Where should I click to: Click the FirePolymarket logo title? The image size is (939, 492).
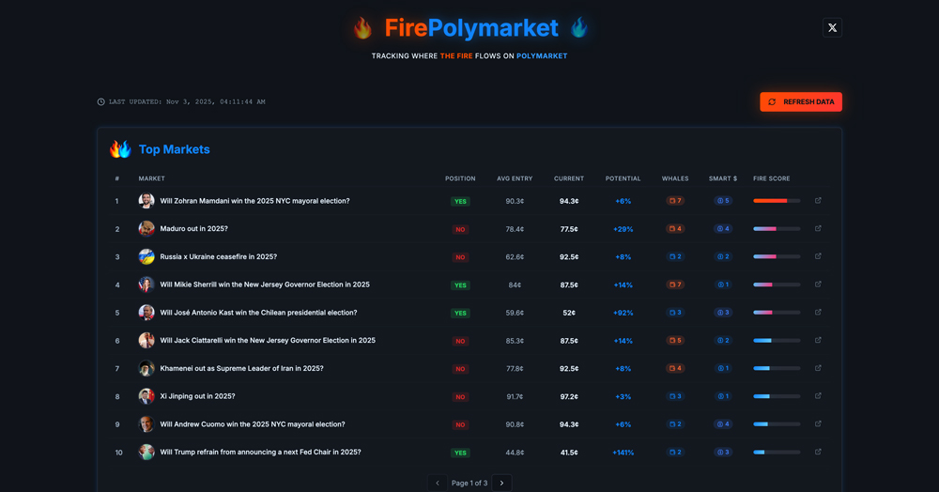click(471, 28)
